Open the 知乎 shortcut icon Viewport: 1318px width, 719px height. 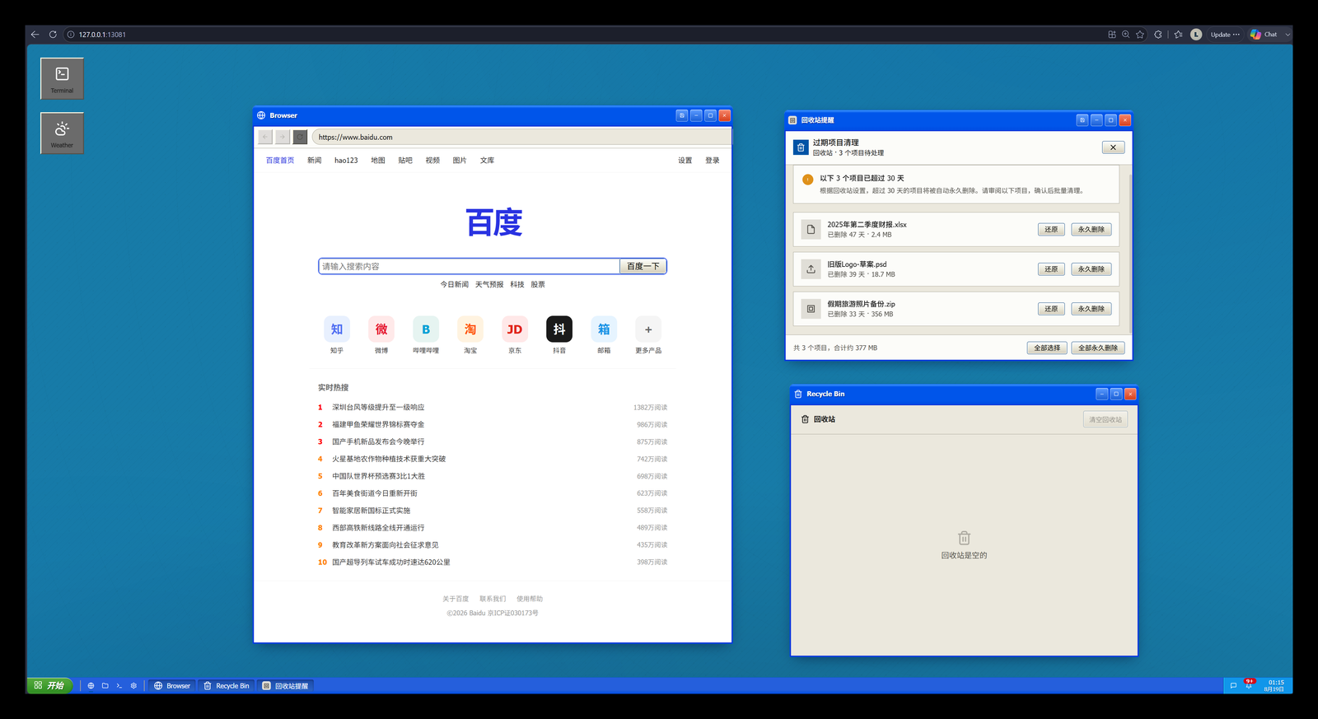pyautogui.click(x=337, y=329)
